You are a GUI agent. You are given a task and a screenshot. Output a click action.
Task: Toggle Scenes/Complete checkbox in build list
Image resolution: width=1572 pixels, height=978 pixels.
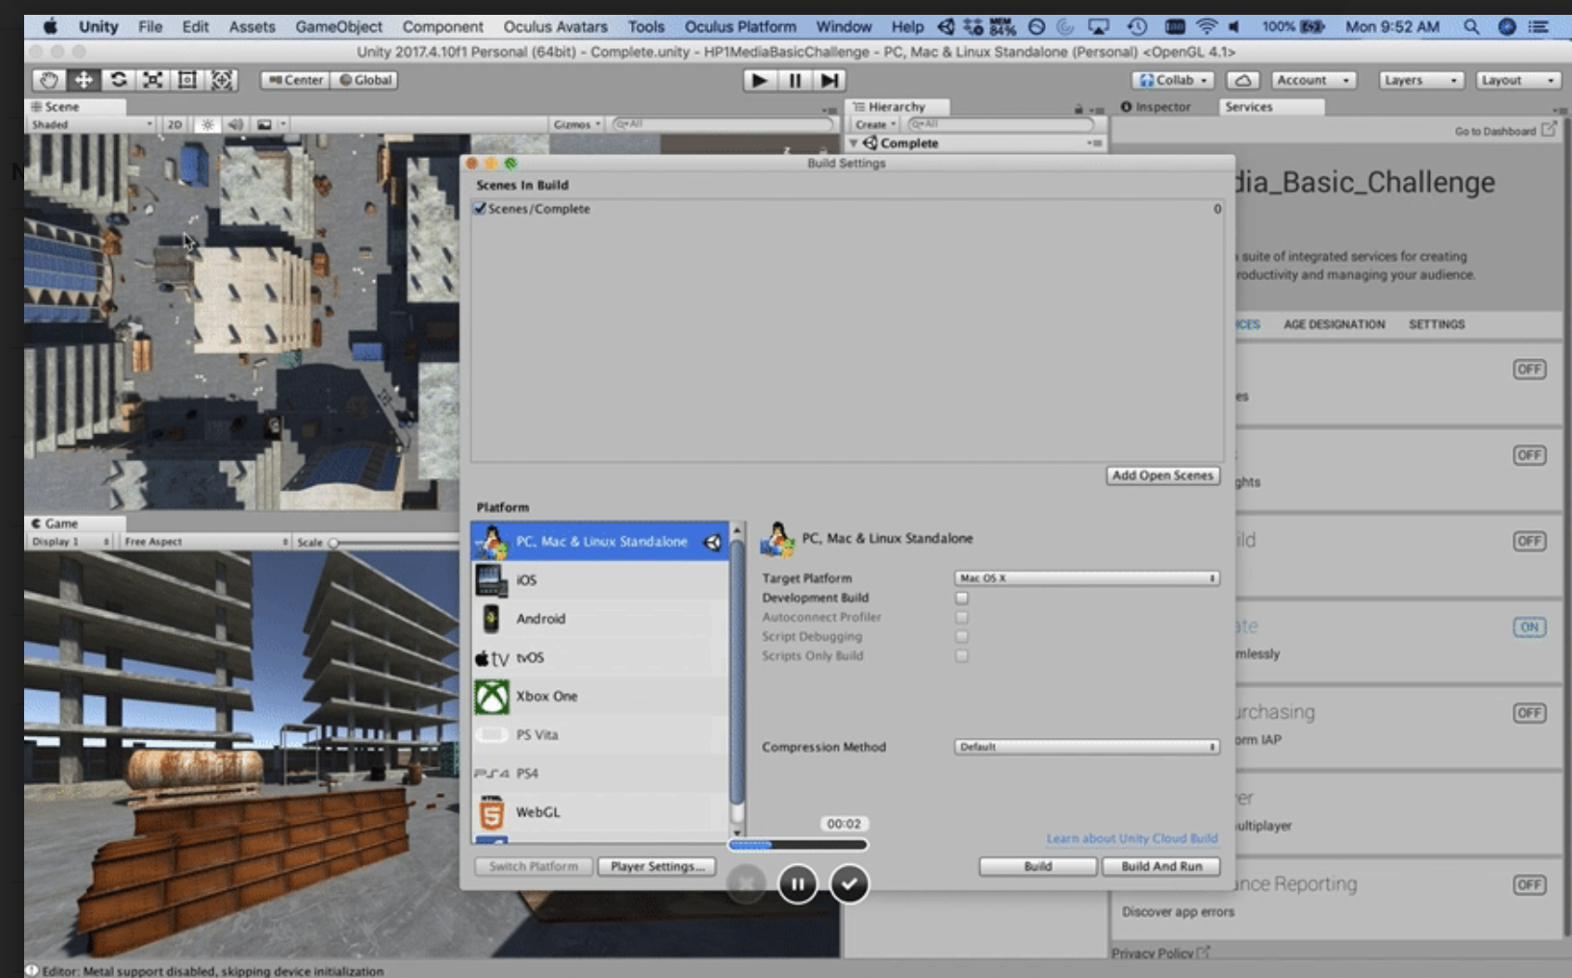(480, 209)
